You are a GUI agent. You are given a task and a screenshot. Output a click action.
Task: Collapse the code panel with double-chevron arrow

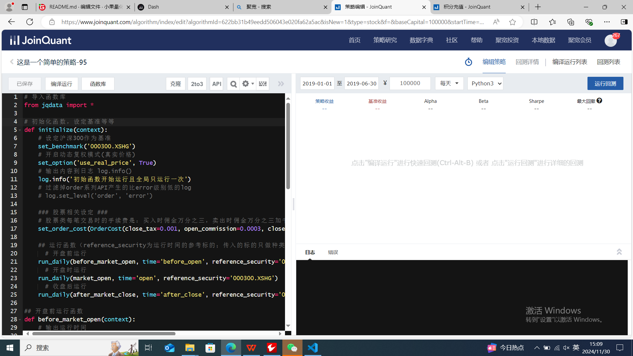click(281, 84)
